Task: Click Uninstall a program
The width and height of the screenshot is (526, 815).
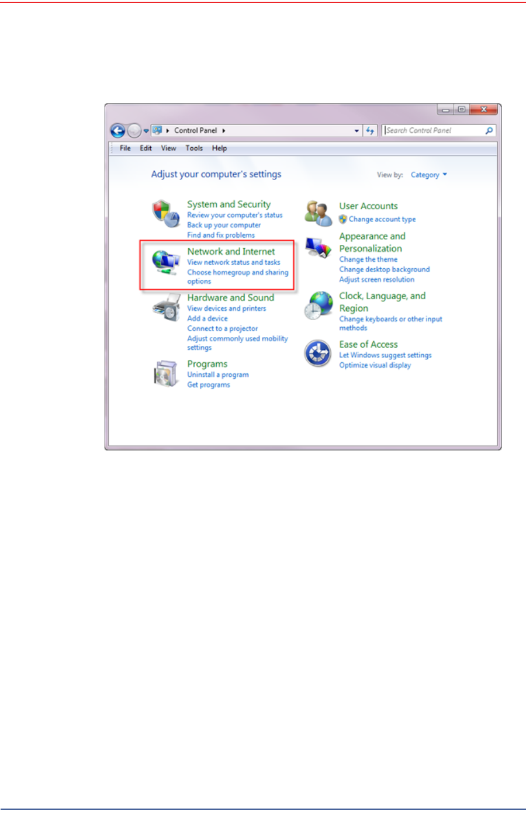Action: [217, 374]
